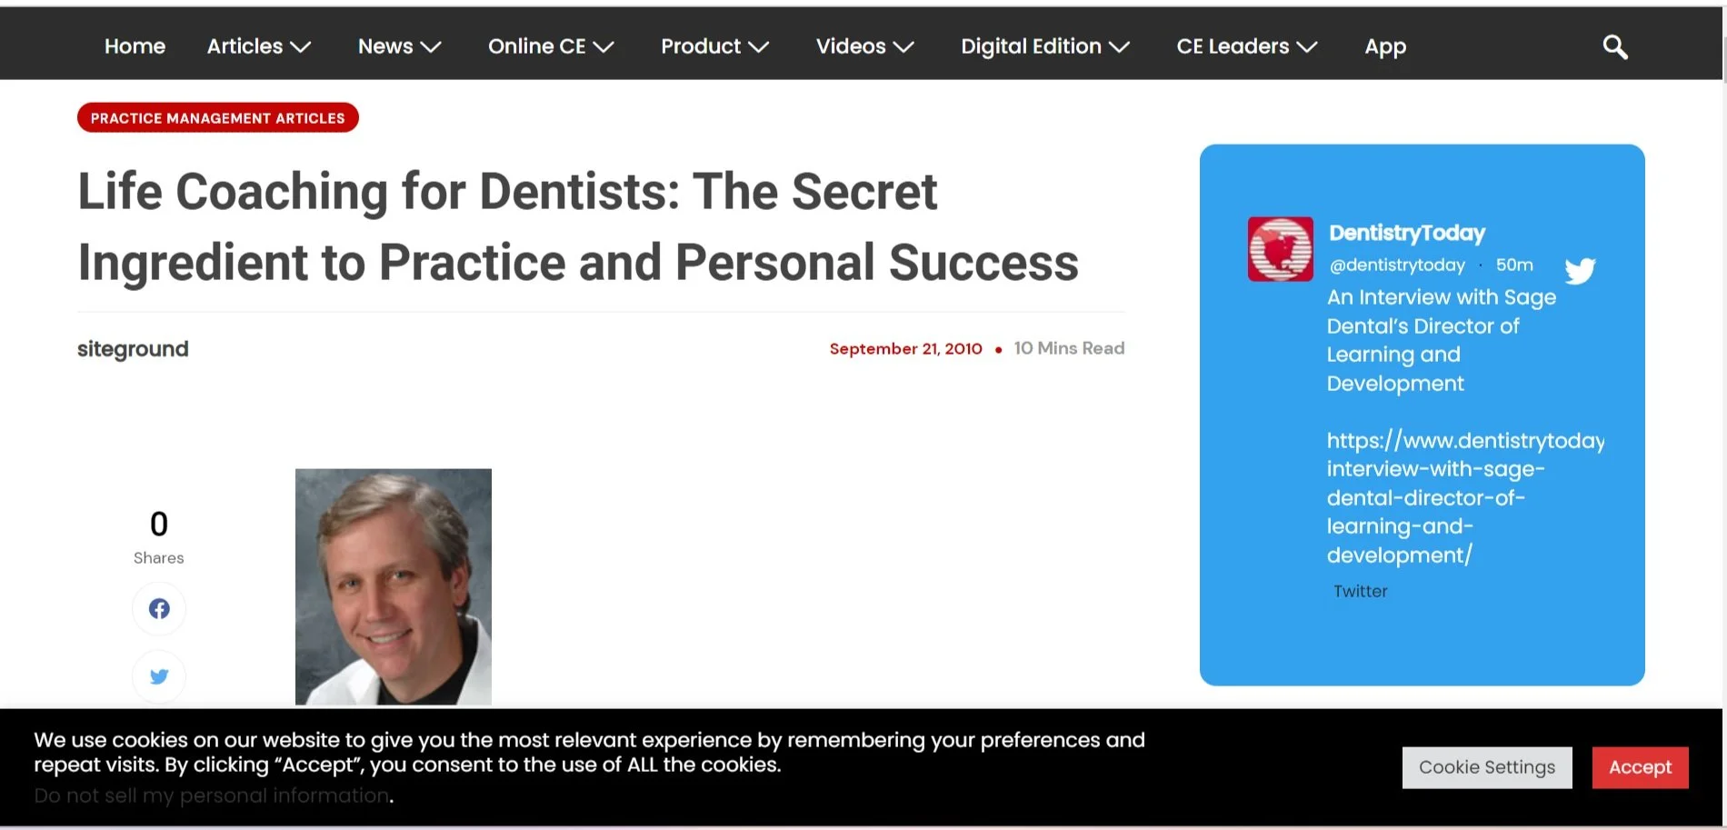Share article via Twitter icon
This screenshot has height=830, width=1727.
(x=159, y=676)
